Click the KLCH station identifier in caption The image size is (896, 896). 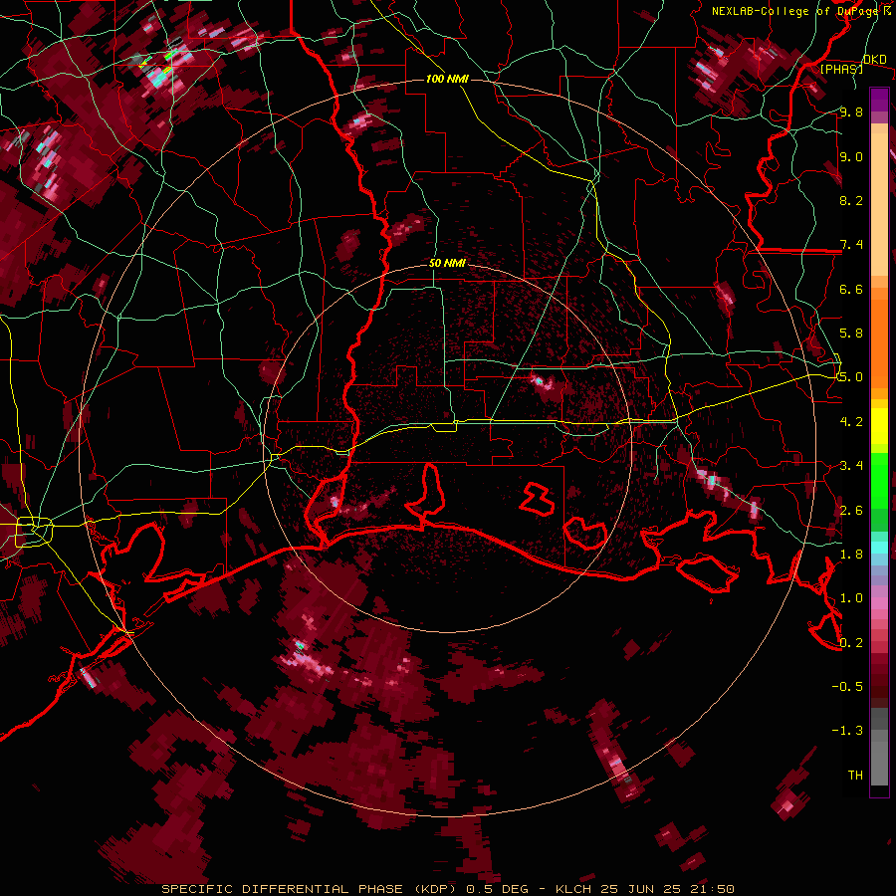[574, 889]
